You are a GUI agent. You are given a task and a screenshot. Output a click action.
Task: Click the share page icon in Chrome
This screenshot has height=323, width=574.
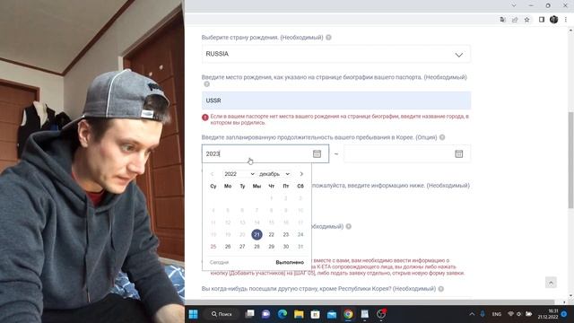tap(515, 20)
